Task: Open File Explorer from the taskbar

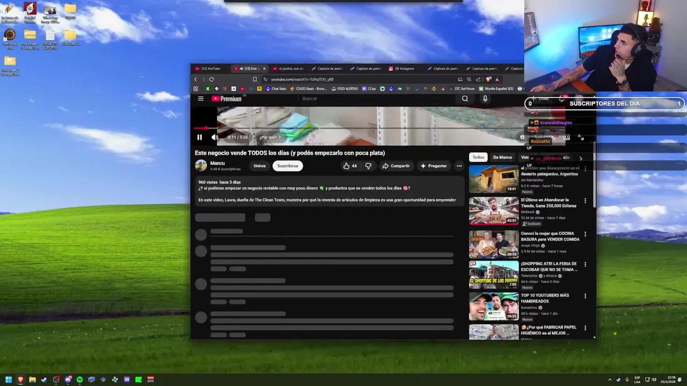Action: (32, 380)
